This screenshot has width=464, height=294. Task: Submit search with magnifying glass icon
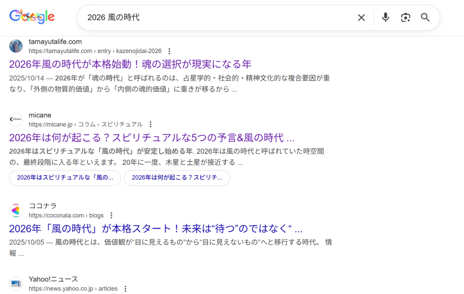pos(425,17)
